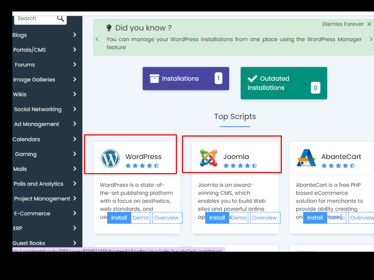
Task: Click the left arrow on the tip banner
Action: (x=97, y=39)
